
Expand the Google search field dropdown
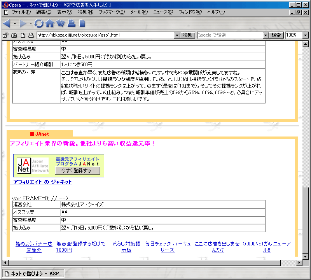266,35
